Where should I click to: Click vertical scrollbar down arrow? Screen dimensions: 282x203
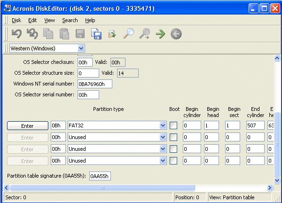pos(277,180)
